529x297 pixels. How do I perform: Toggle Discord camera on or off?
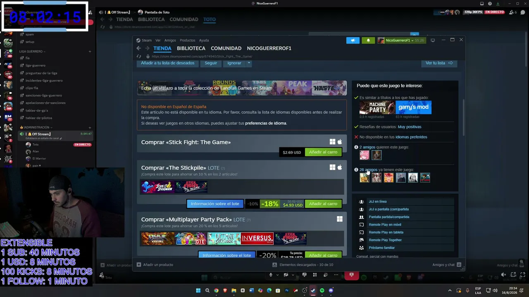point(286,275)
